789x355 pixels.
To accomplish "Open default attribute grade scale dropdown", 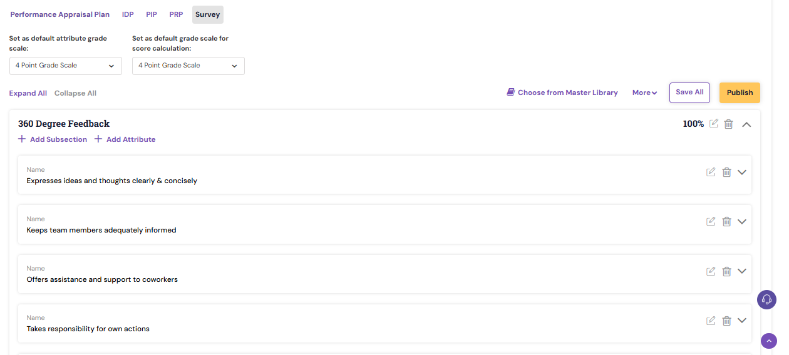I will click(x=66, y=66).
